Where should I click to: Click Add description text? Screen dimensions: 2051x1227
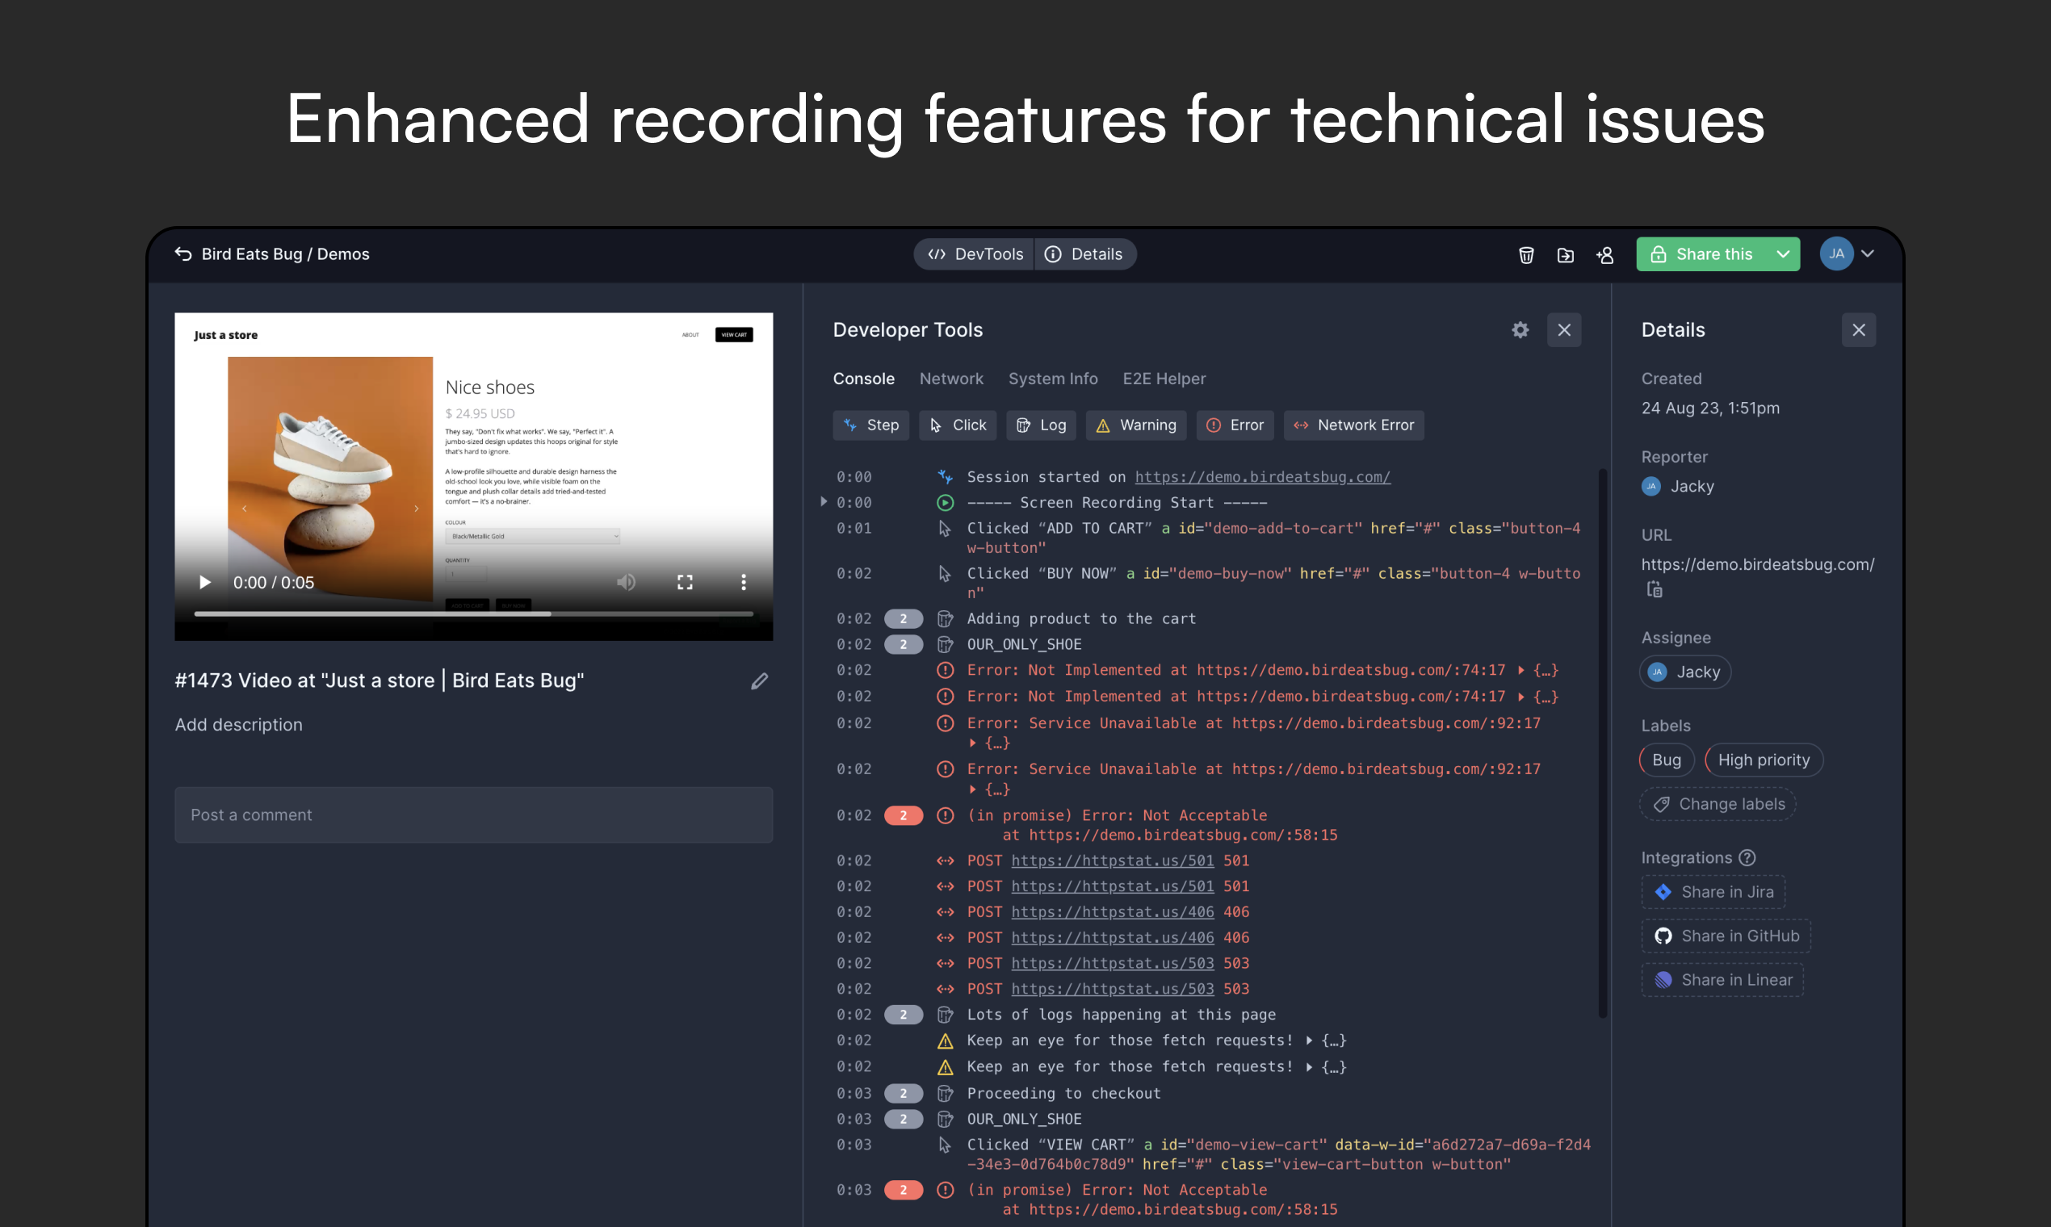[238, 724]
